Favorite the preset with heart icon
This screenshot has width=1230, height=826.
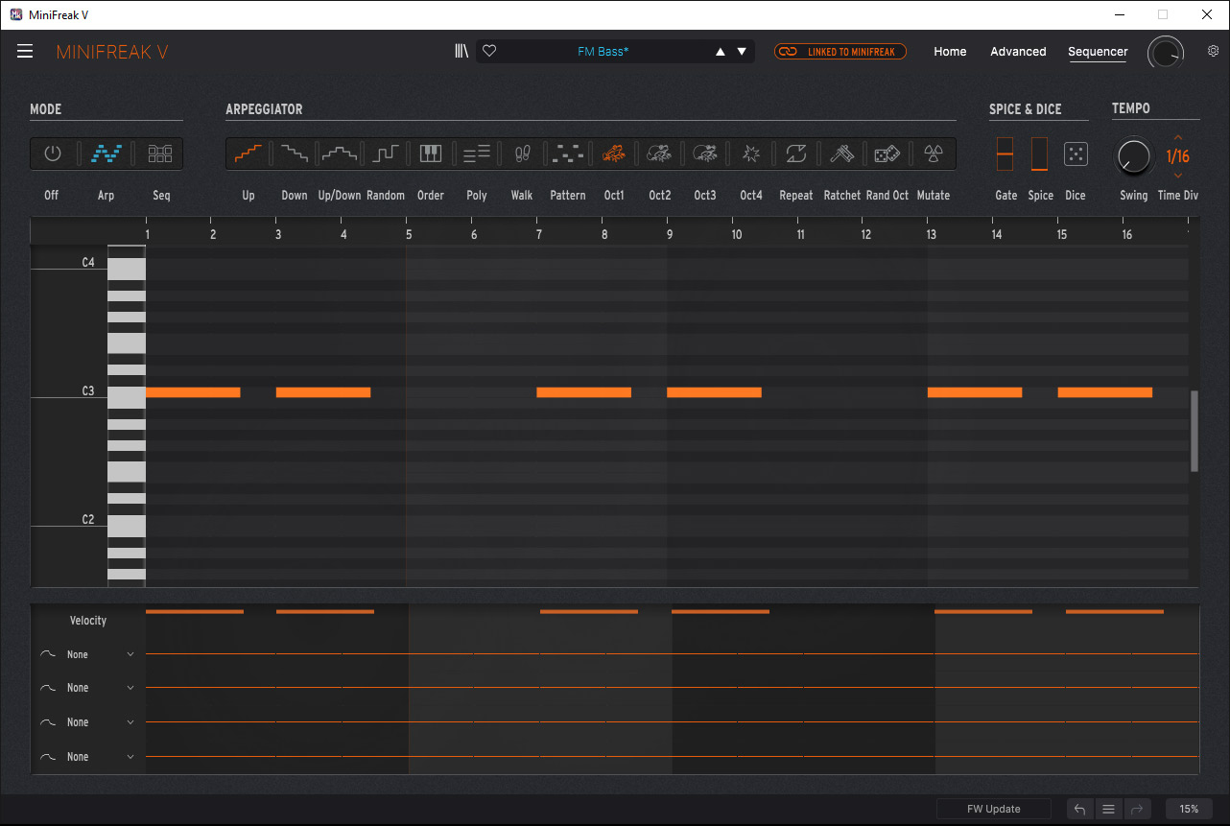[489, 52]
